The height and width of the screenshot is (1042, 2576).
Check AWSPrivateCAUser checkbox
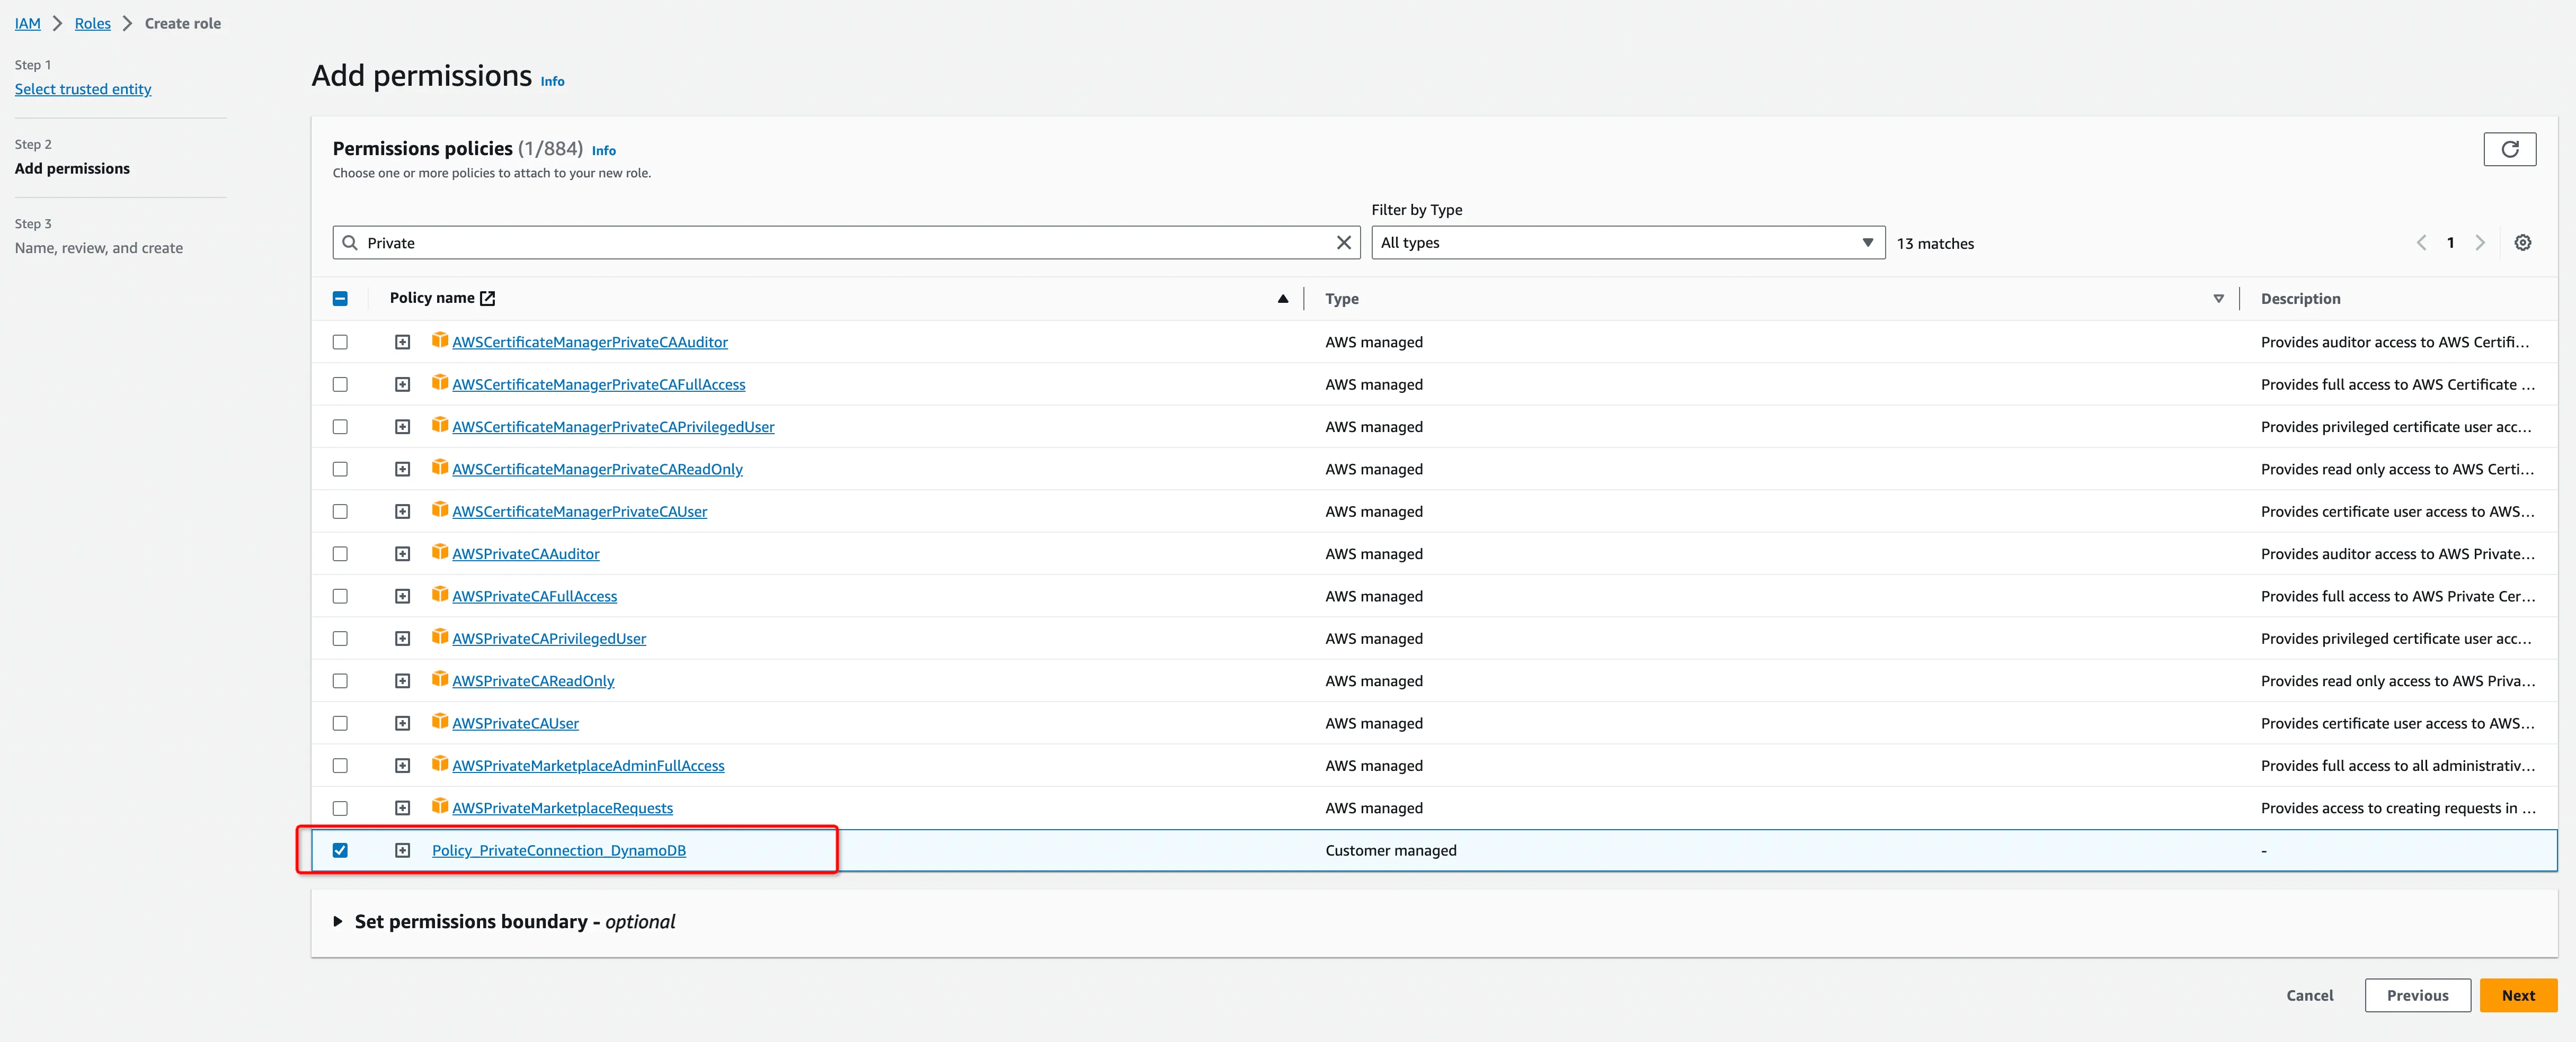[x=340, y=723]
